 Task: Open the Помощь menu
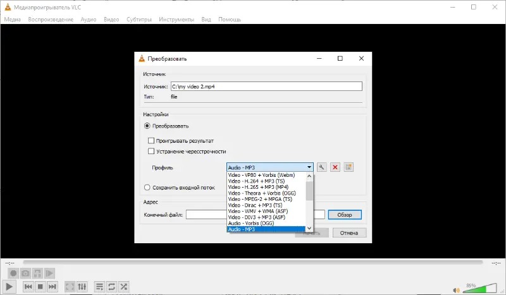[x=230, y=20]
